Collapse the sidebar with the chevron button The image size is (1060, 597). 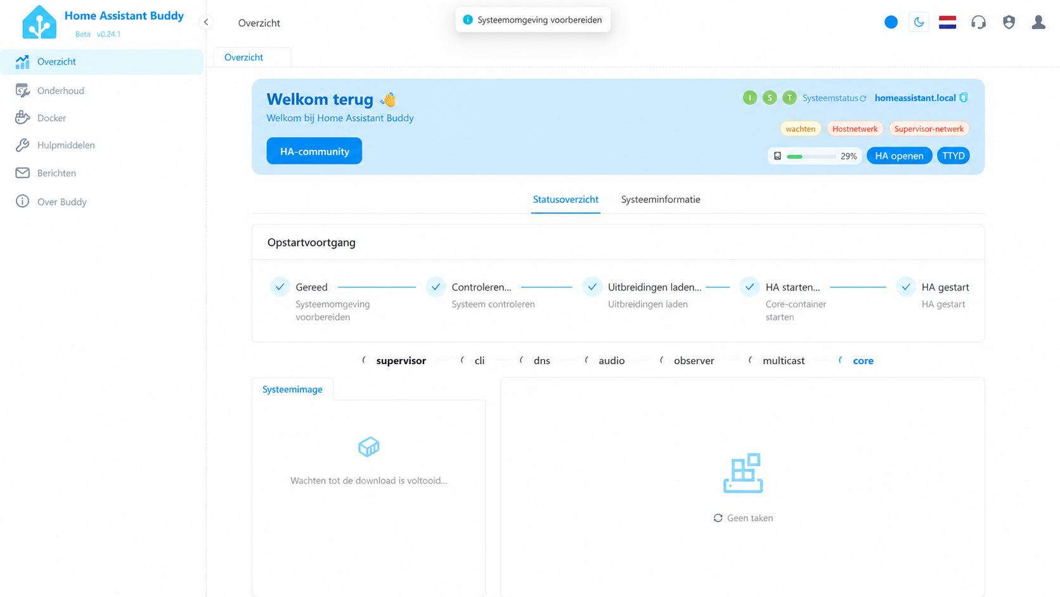pos(206,22)
